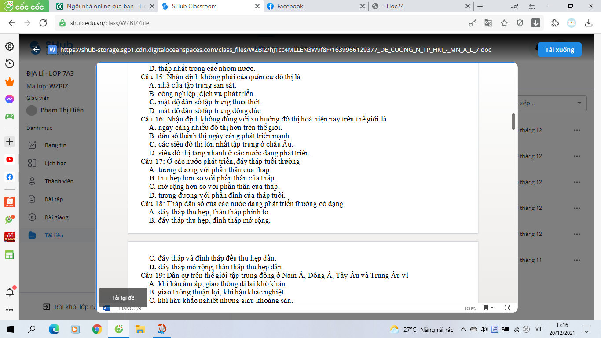
Task: Click the VIE input language indicator
Action: 539,329
